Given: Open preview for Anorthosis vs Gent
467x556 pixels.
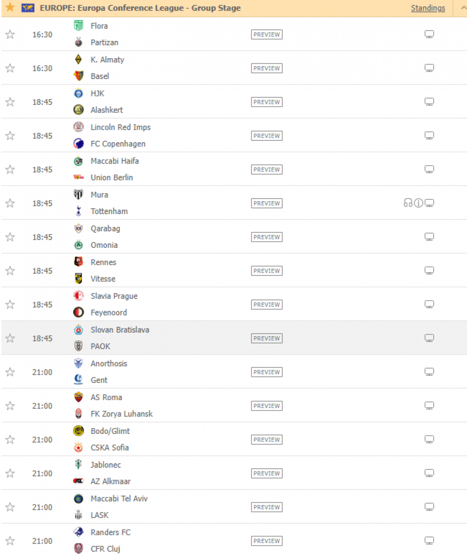Looking at the screenshot, I should point(267,372).
